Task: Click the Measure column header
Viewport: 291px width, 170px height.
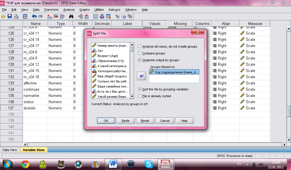Action: pos(255,24)
